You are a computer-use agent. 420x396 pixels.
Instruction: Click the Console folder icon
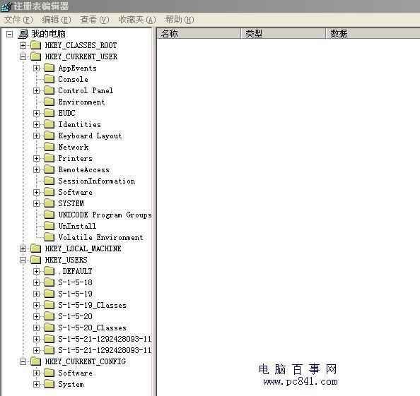(x=49, y=79)
